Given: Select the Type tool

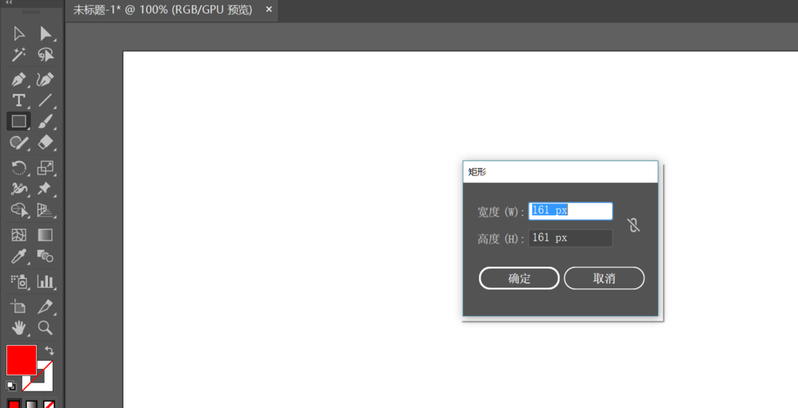Looking at the screenshot, I should (19, 100).
